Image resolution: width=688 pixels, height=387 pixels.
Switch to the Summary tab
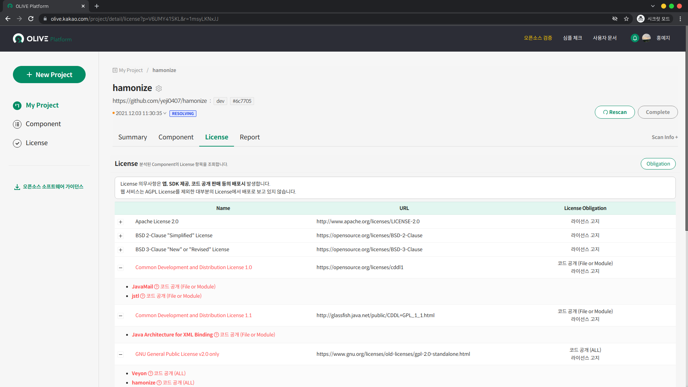(x=133, y=137)
